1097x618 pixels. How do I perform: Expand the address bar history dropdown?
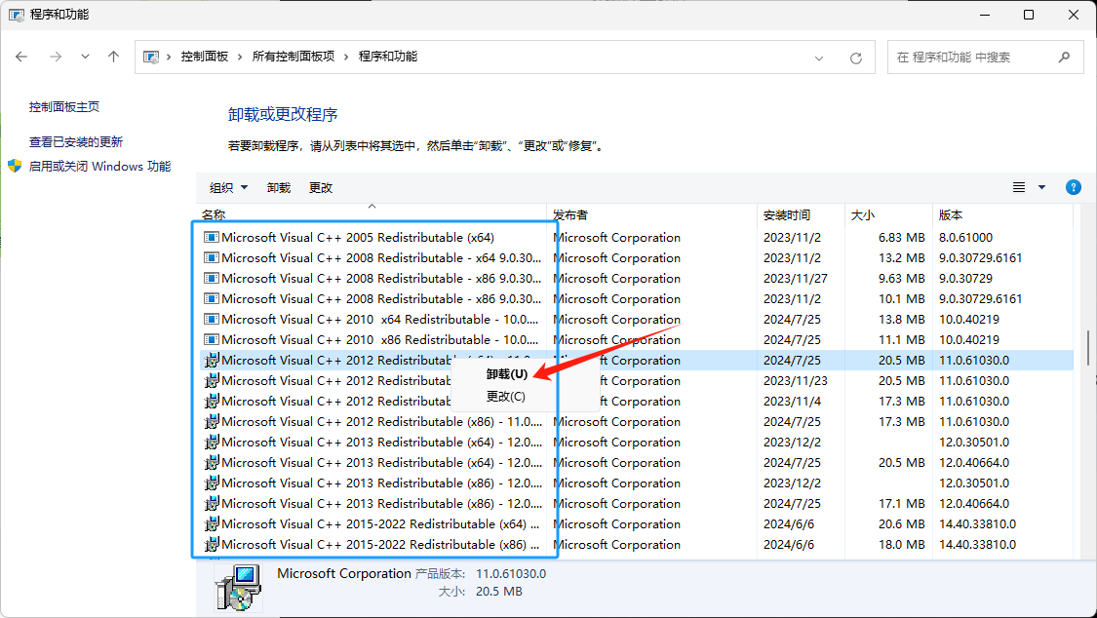pyautogui.click(x=818, y=58)
